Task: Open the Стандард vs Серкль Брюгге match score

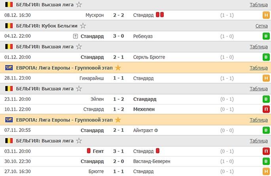Action: (x=119, y=57)
